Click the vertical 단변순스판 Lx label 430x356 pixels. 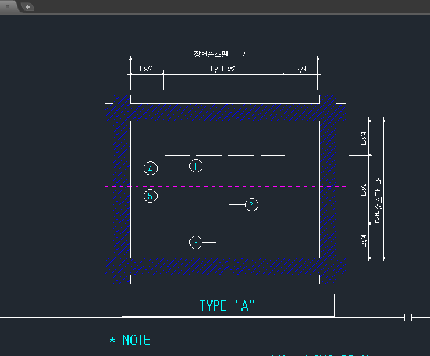point(377,200)
